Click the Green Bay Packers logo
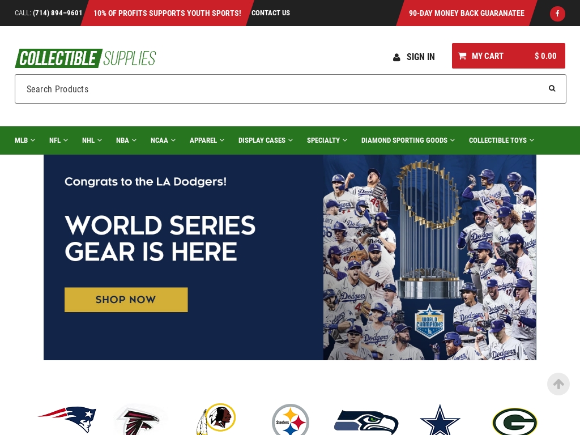The height and width of the screenshot is (435, 580). pos(514,421)
